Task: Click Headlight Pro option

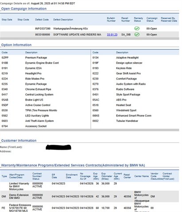Action: point(33,73)
